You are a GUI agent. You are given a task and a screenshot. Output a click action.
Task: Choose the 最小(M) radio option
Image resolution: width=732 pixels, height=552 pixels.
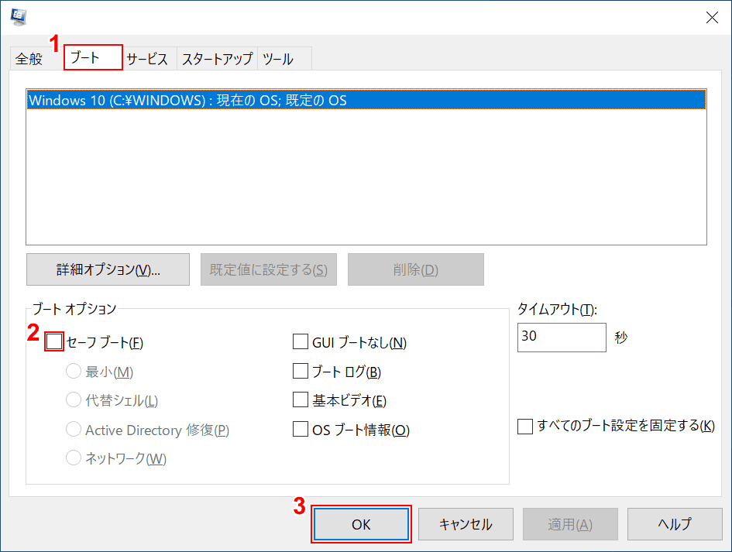click(x=74, y=372)
